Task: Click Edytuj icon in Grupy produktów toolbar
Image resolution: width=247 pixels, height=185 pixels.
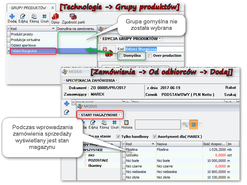Action: [23, 18]
